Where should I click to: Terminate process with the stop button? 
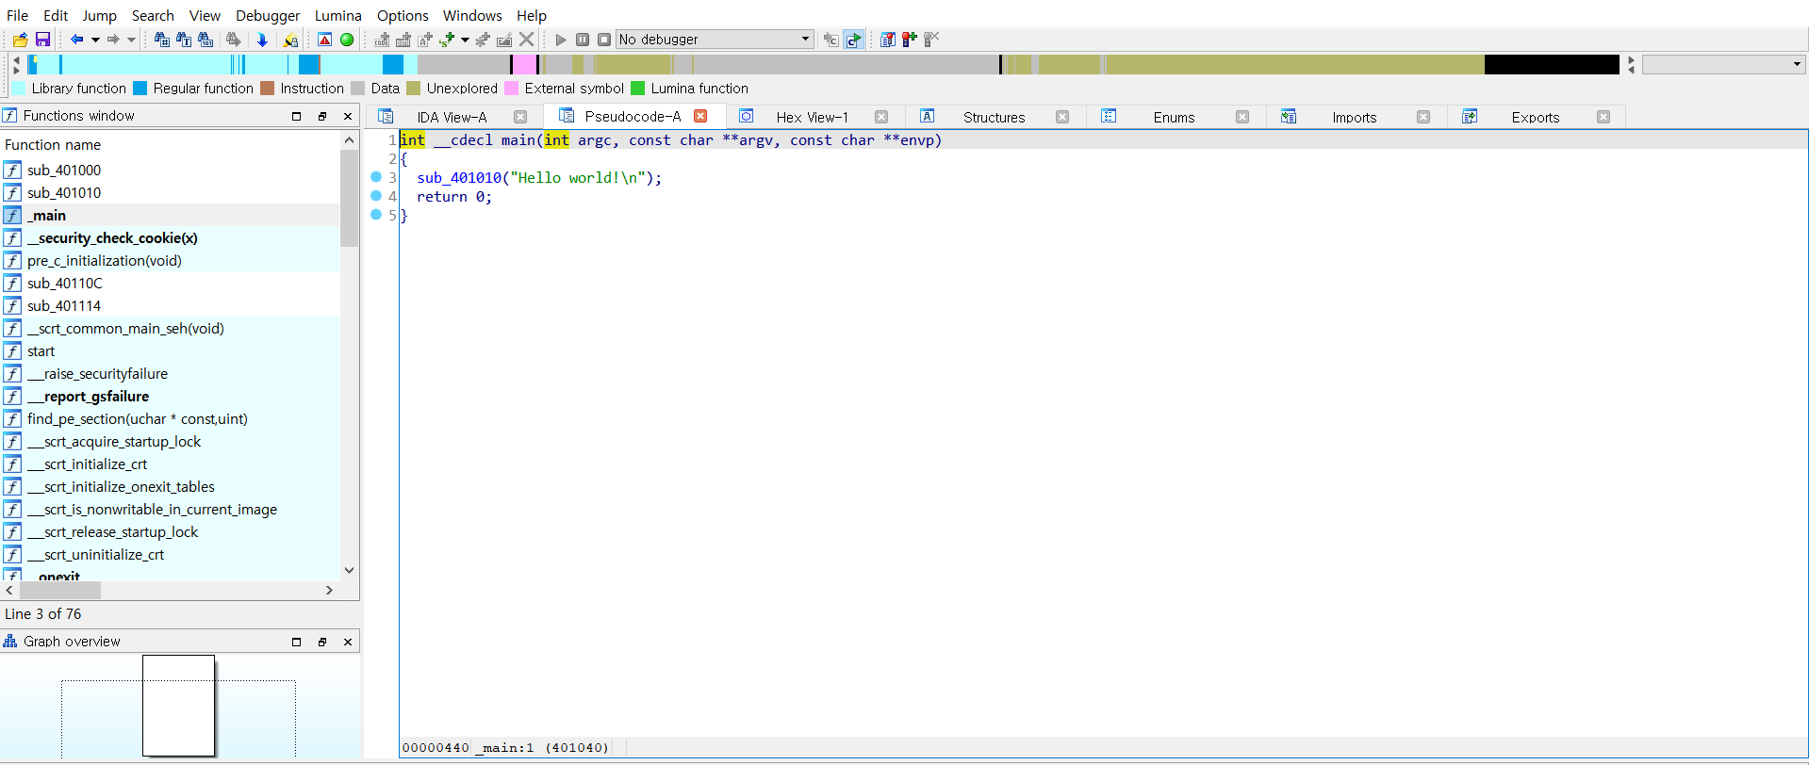click(x=604, y=40)
